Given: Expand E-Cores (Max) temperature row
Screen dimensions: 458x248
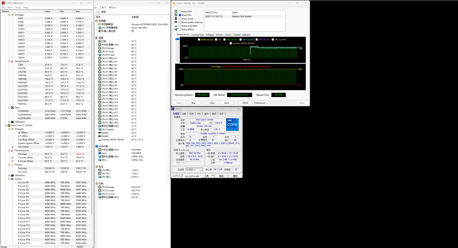Looking at the screenshot, I should (13, 161).
